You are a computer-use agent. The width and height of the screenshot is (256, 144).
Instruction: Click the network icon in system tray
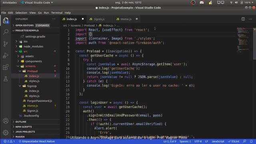(231, 3)
